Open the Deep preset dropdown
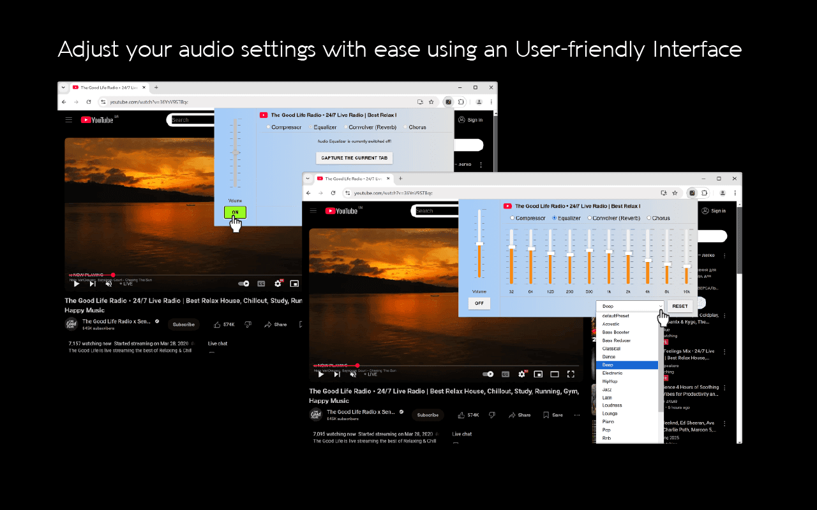 coord(630,306)
